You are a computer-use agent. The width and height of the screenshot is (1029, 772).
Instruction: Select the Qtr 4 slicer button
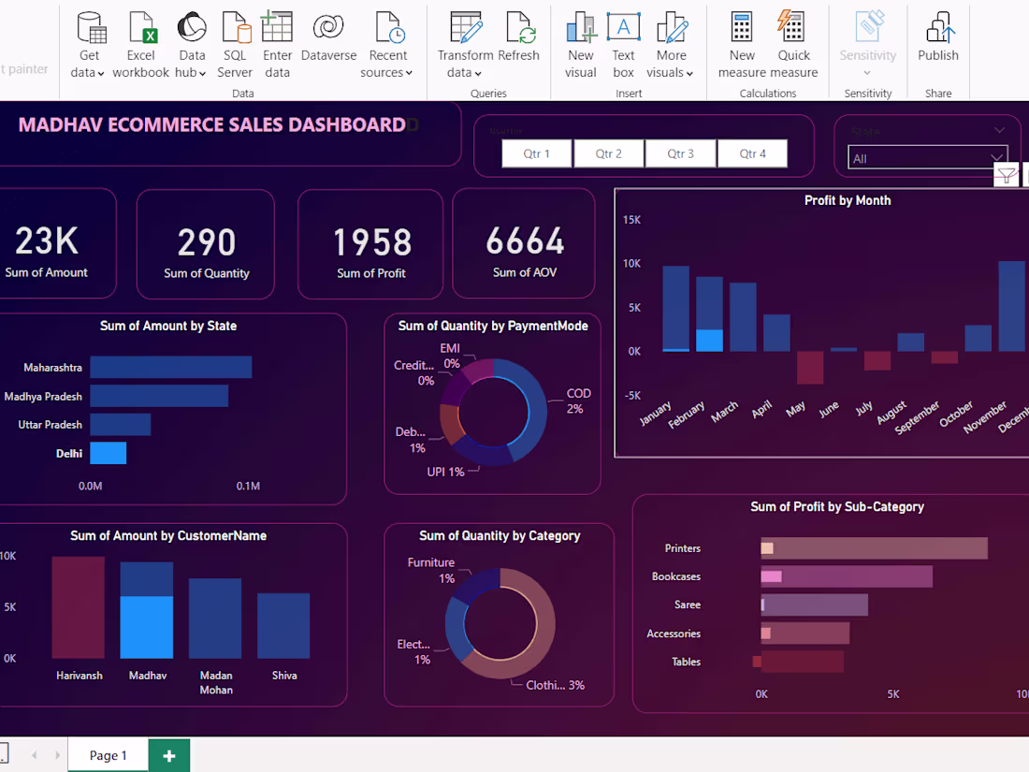(753, 153)
